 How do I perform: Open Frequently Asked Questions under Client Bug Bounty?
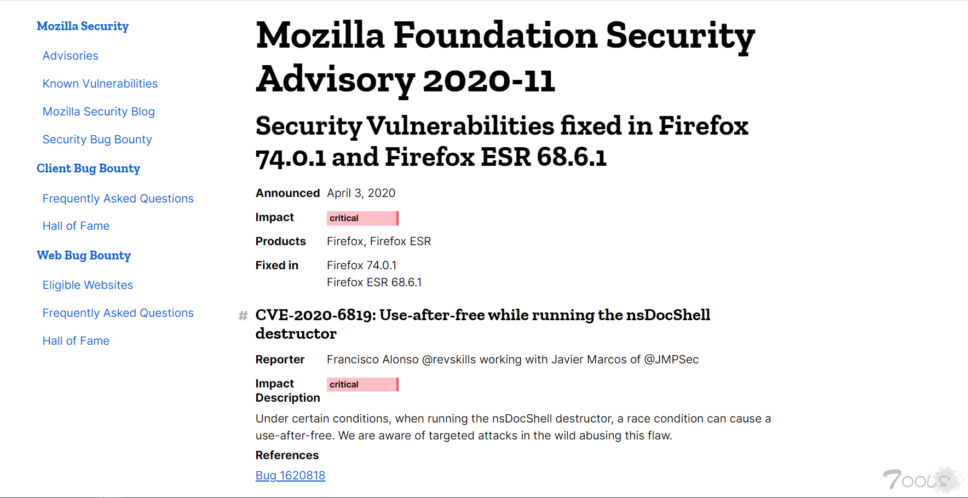click(118, 198)
